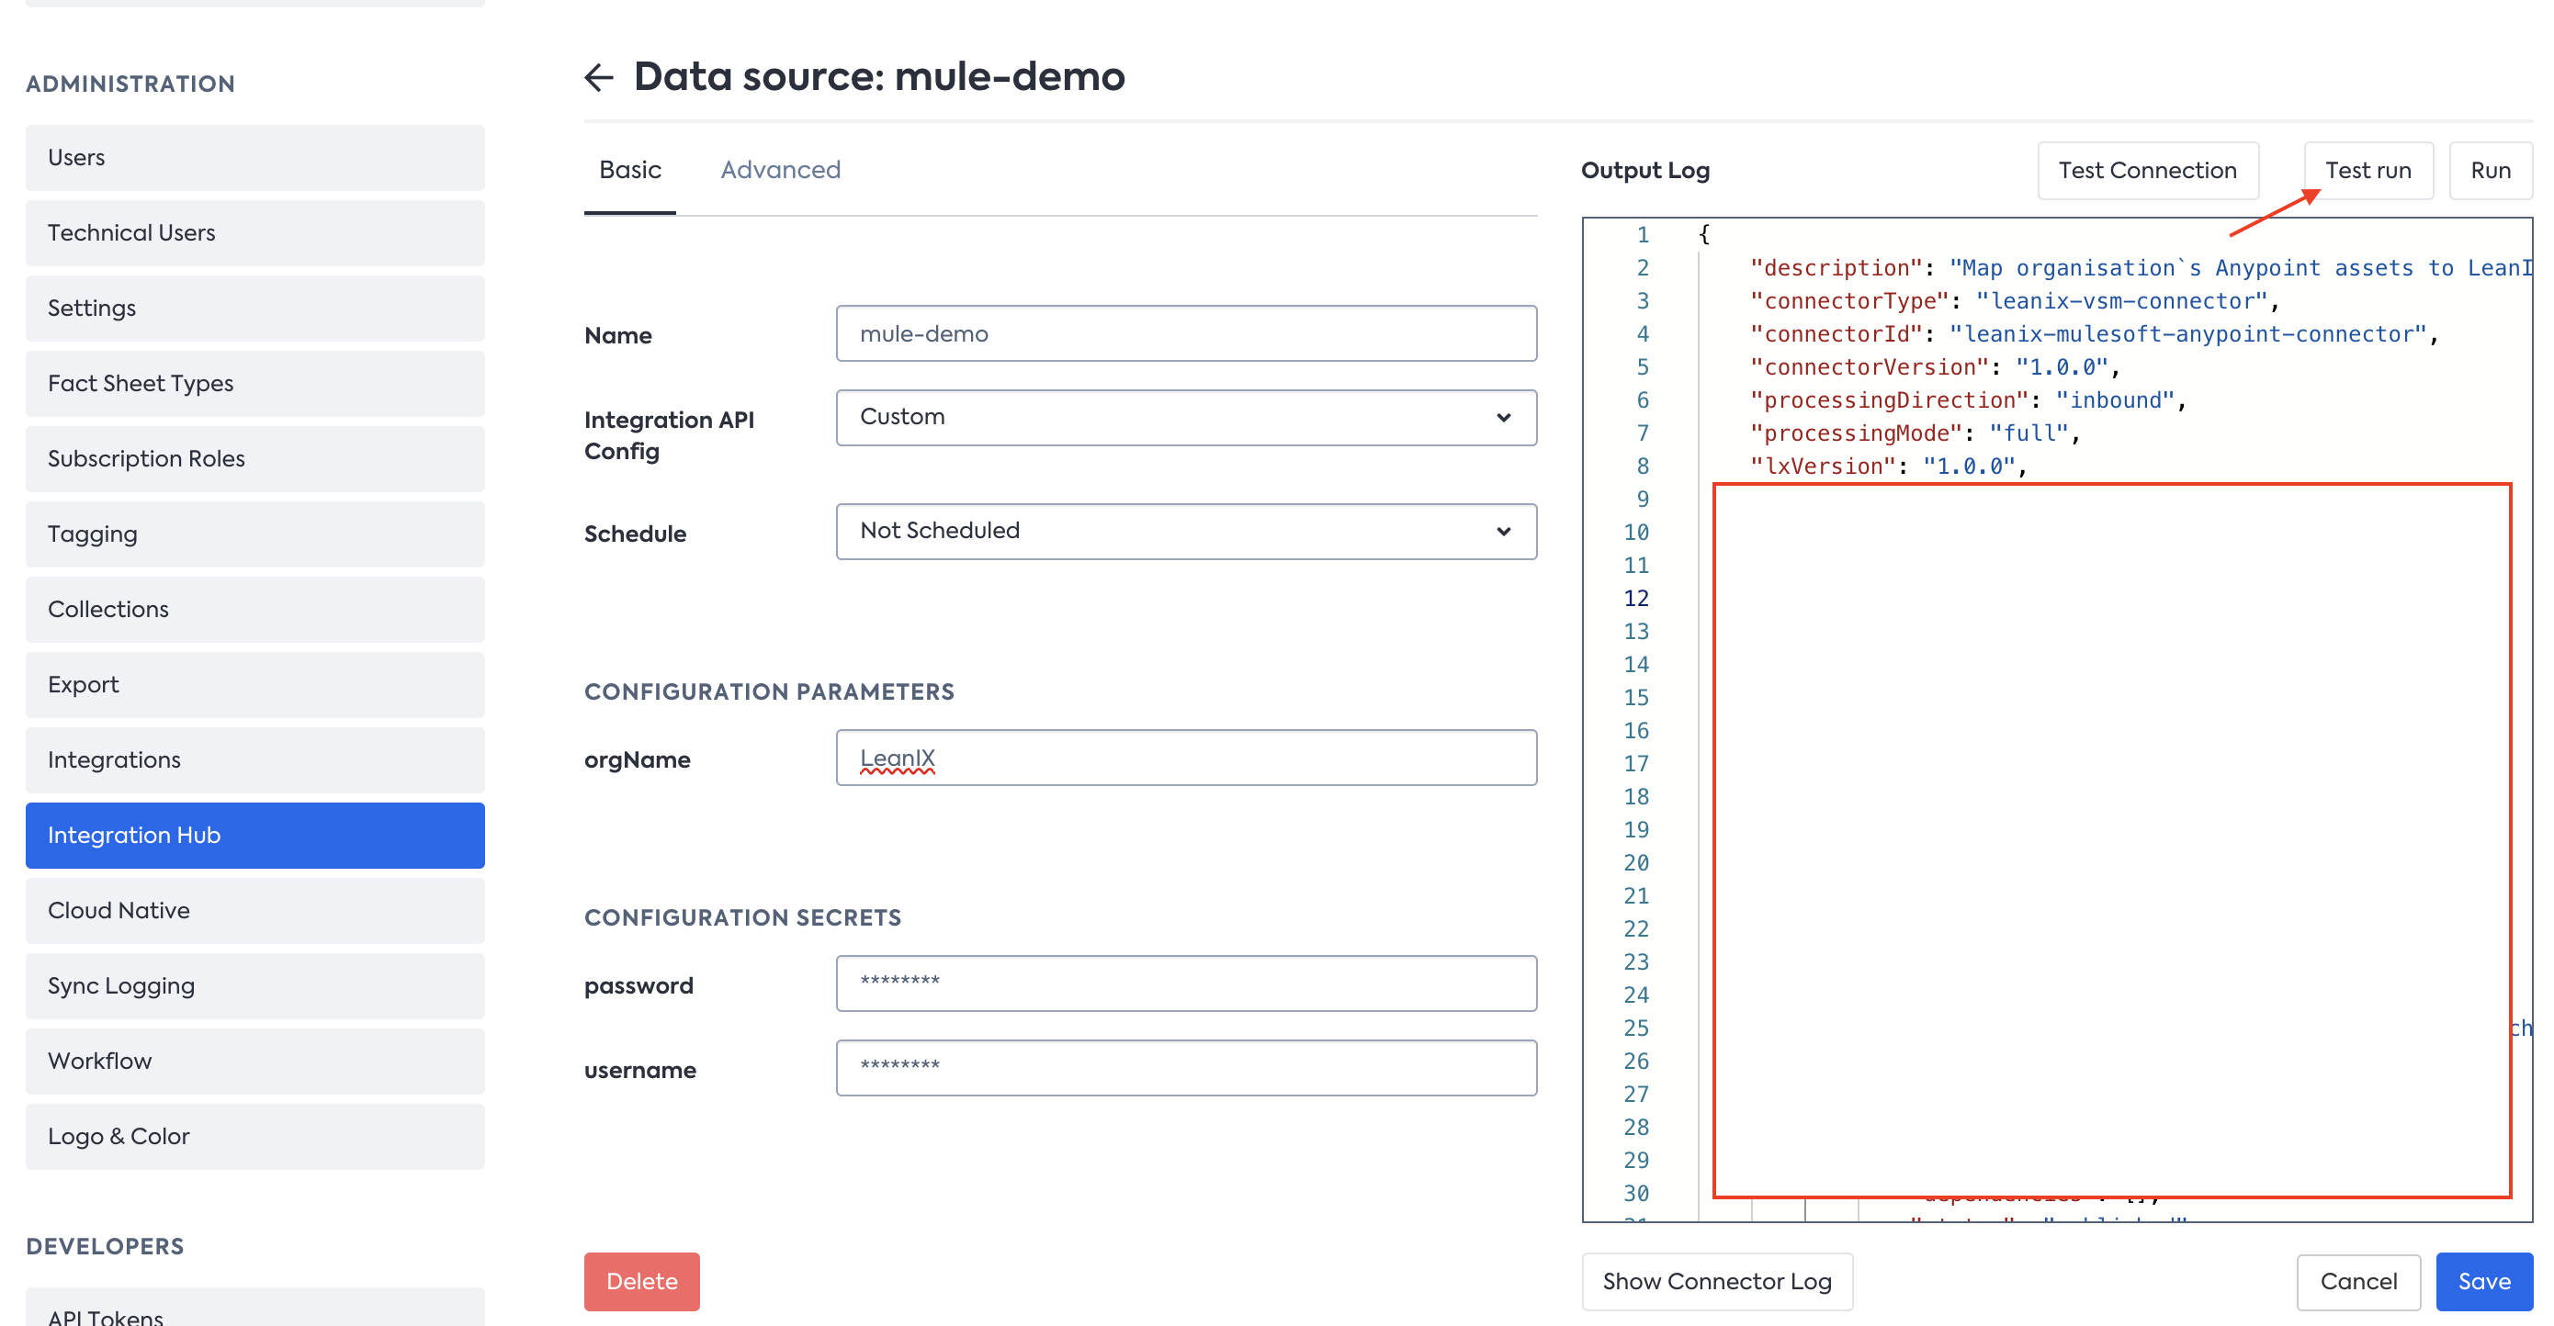This screenshot has height=1326, width=2554.
Task: Switch to the Advanced tab
Action: coord(779,170)
